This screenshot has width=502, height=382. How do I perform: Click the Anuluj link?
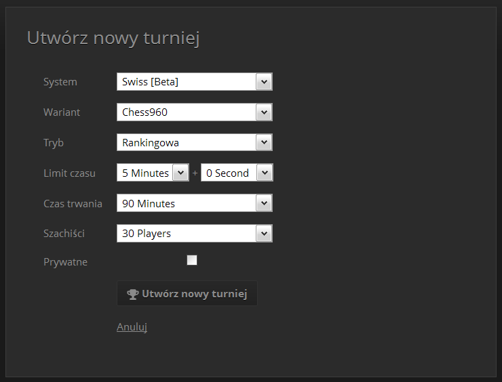tap(132, 327)
